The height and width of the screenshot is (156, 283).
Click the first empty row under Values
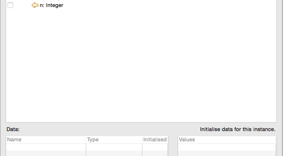tap(227, 147)
